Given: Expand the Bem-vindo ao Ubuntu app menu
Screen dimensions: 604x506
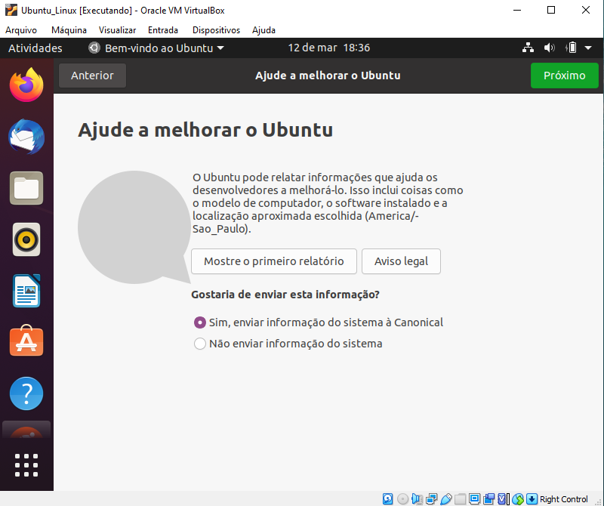Looking at the screenshot, I should tap(156, 48).
